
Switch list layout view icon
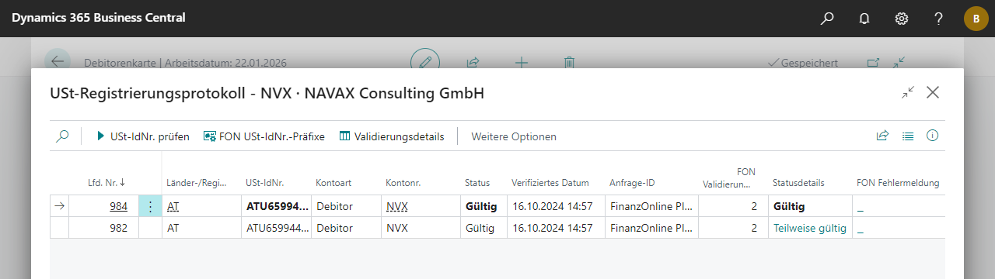(907, 136)
